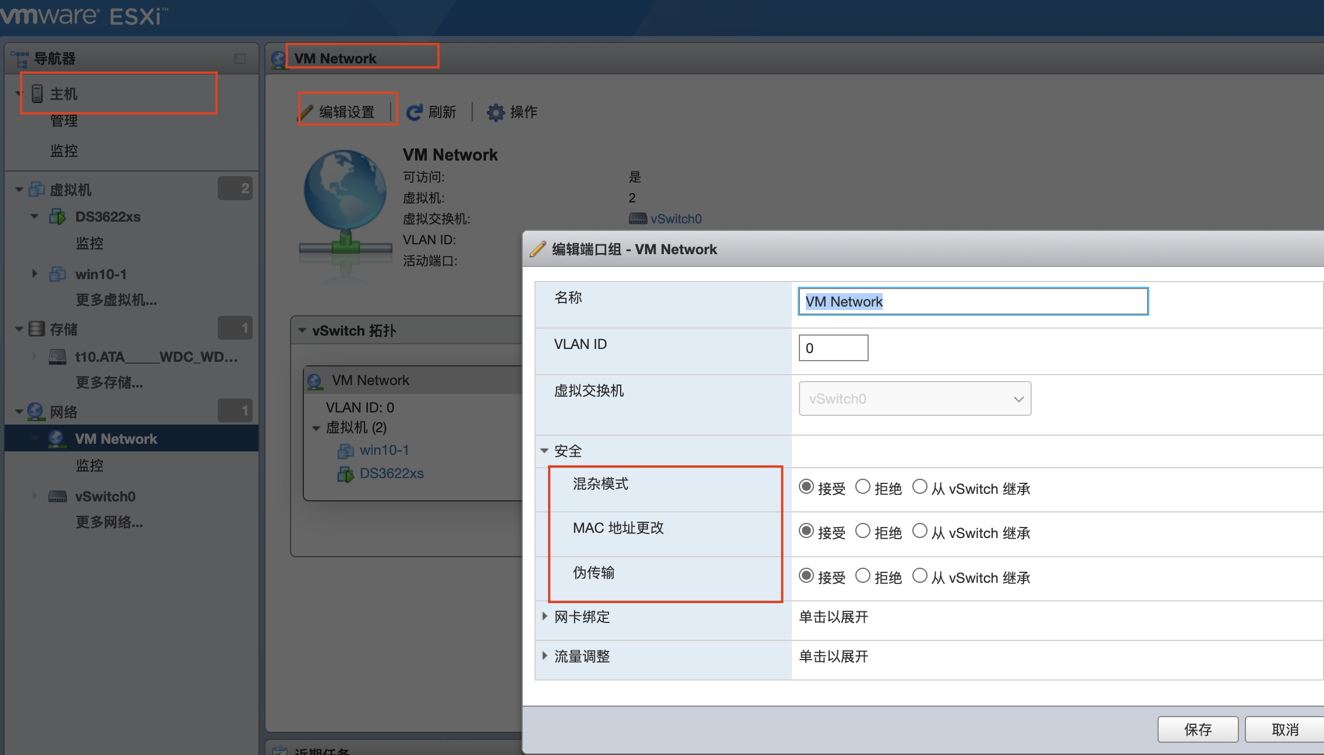Open the vSwitch0 link in network details
Screen dimensions: 1324x755
[x=676, y=219]
